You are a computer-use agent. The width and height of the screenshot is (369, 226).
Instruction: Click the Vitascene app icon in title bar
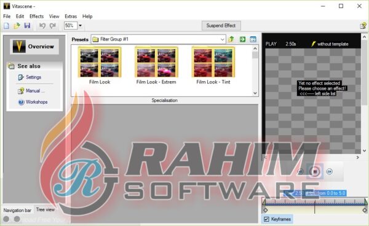point(7,6)
